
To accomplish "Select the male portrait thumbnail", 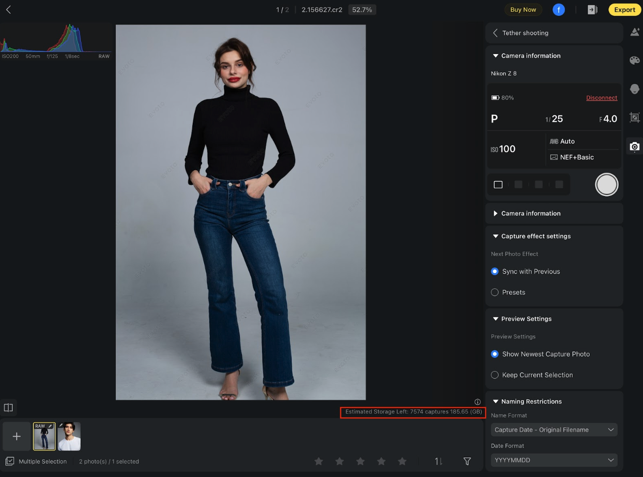I will pyautogui.click(x=69, y=437).
